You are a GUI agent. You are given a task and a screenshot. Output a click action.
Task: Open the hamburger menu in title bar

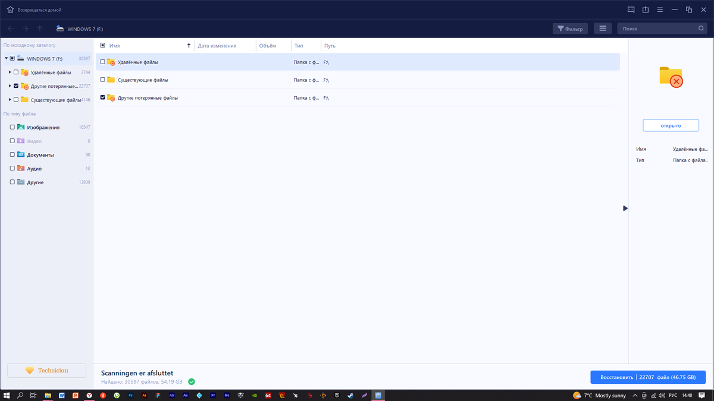click(x=660, y=10)
